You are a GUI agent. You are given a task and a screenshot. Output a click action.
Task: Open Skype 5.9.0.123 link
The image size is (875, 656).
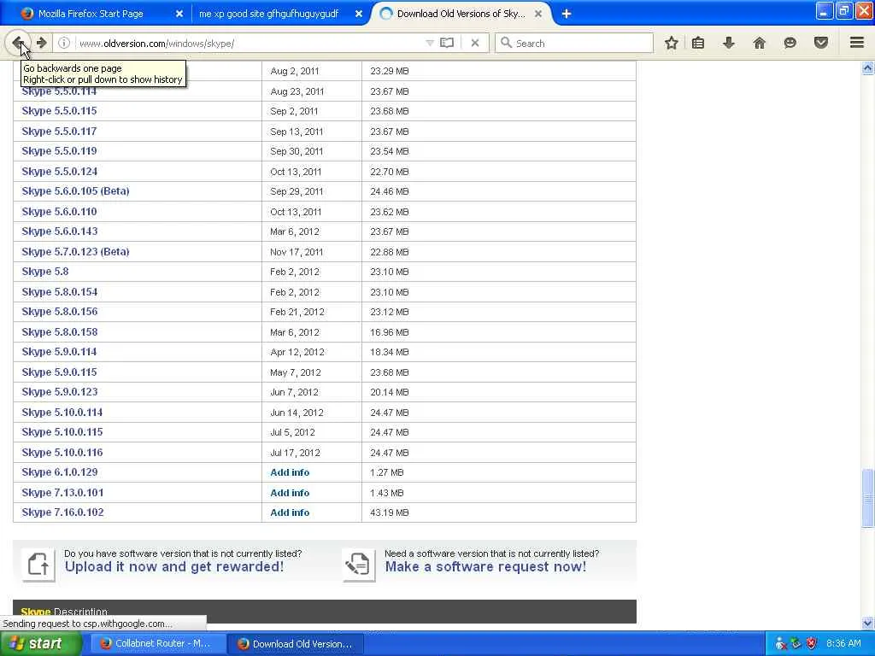coord(60,392)
